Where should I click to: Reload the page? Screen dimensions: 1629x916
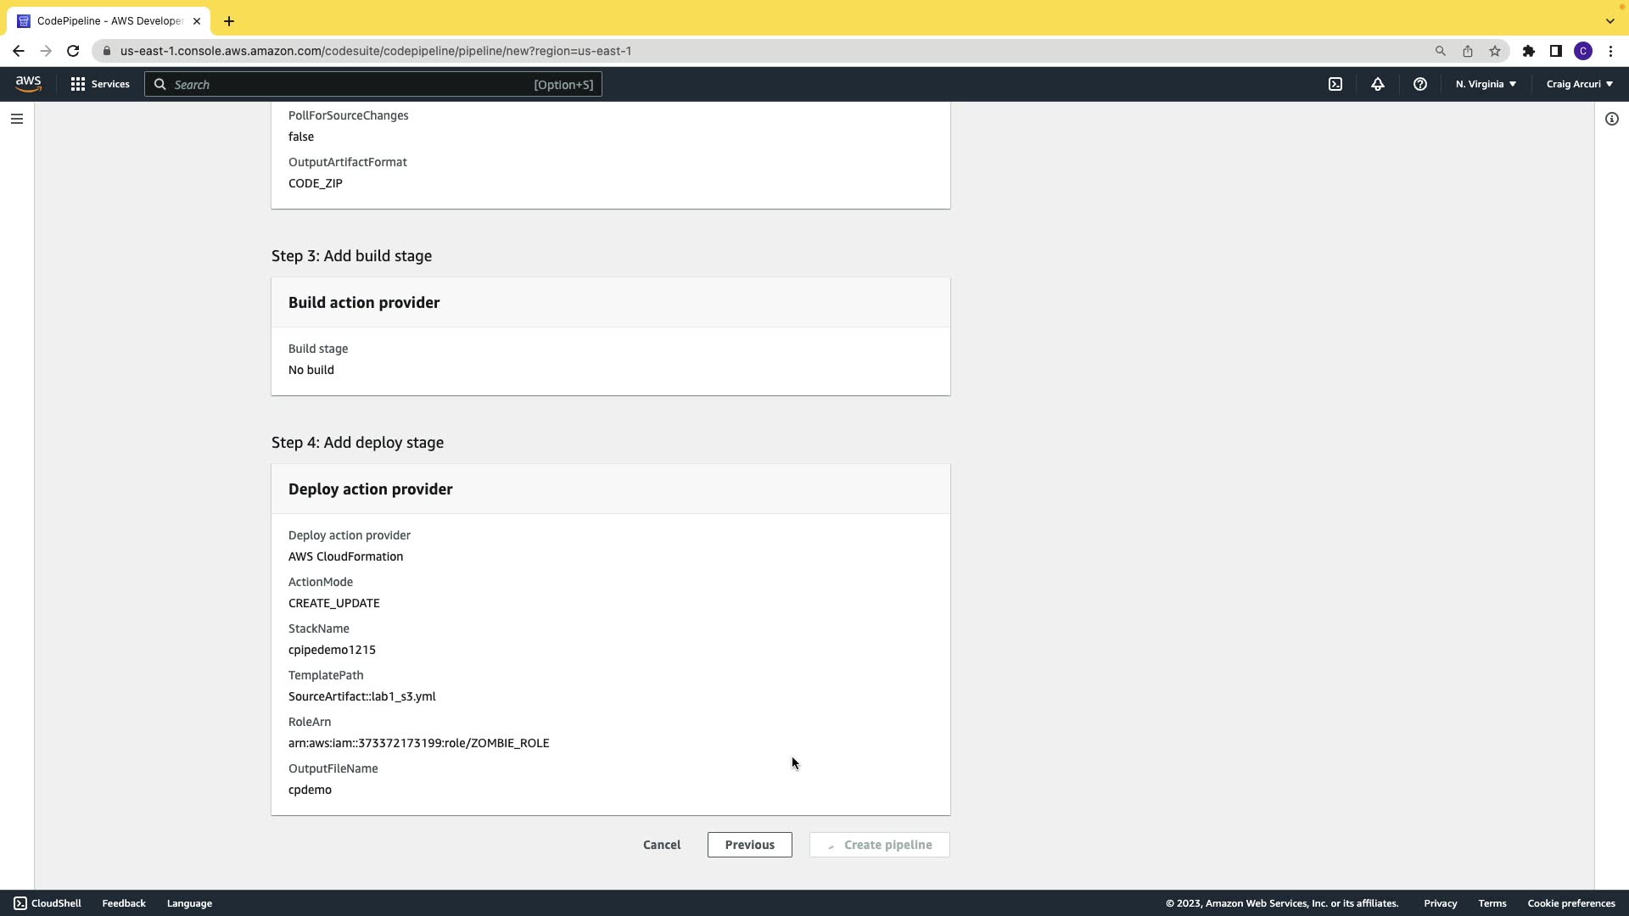click(73, 51)
